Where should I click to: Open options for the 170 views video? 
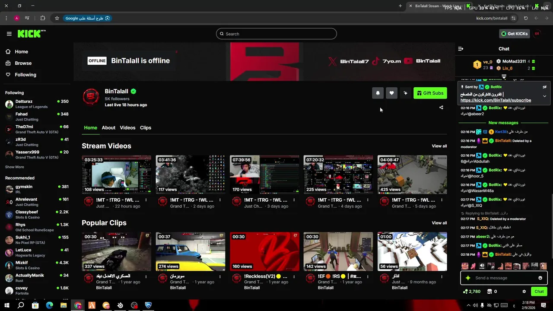294,200
